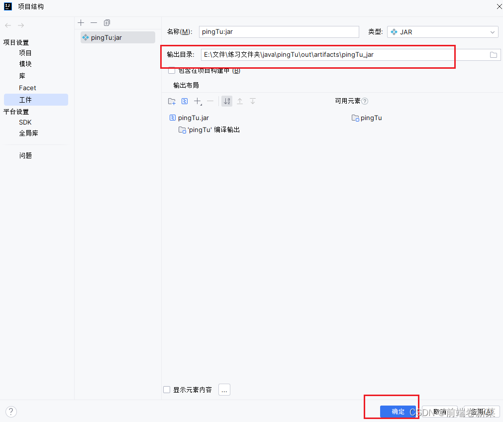
Task: Open the 类型 dropdown showing JAR
Action: [x=442, y=31]
